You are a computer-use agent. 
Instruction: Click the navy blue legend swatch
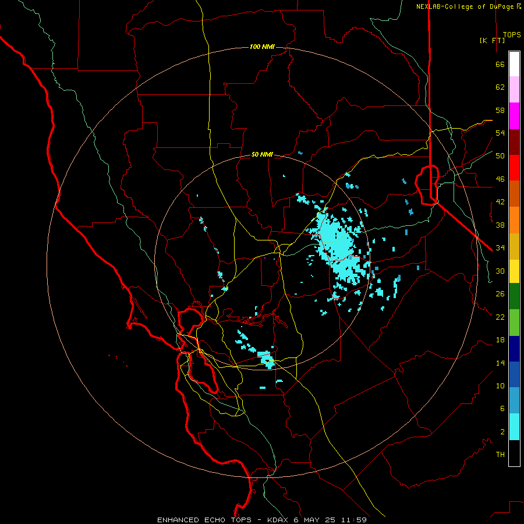[x=514, y=349]
